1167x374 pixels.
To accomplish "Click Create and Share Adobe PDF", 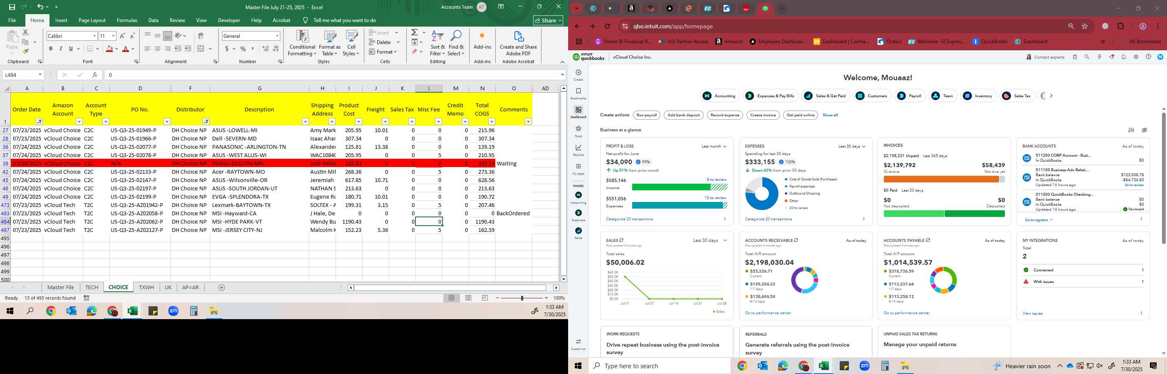I will coord(518,44).
